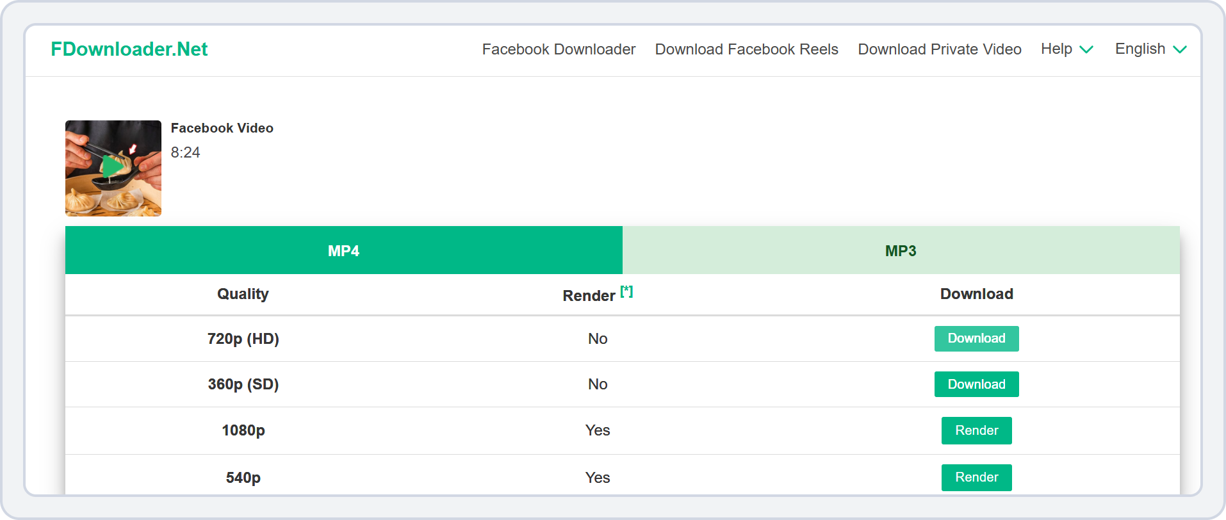Click the Download column header
This screenshot has height=520, width=1226.
976,294
